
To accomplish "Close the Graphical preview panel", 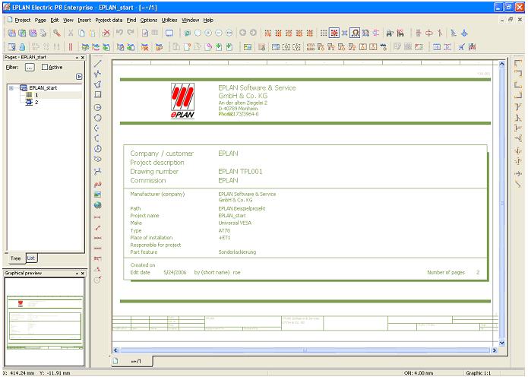I will pyautogui.click(x=83, y=273).
